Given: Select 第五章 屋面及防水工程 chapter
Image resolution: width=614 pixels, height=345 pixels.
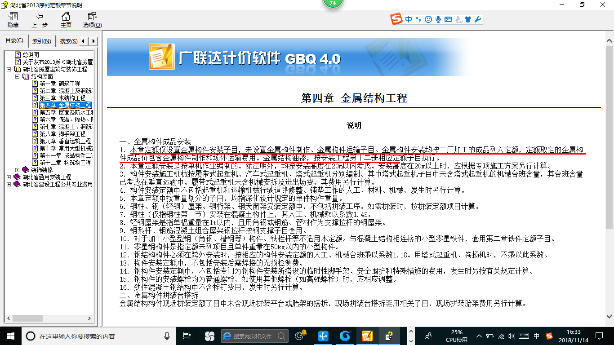Looking at the screenshot, I should 66,112.
